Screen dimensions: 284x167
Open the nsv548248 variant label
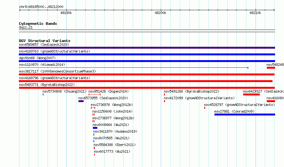pyautogui.click(x=275, y=65)
